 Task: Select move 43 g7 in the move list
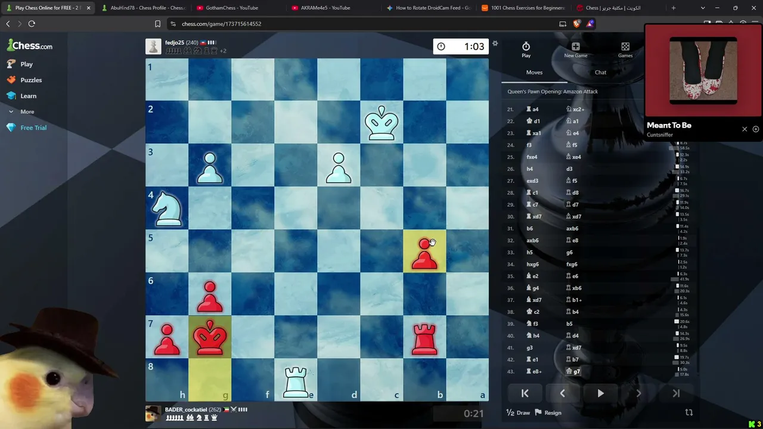coord(573,371)
